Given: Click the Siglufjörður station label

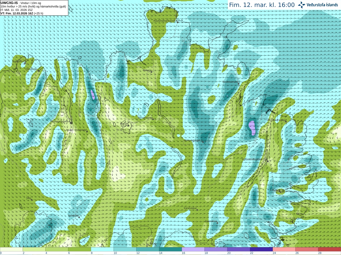Looking at the screenshot, I should 19,61.
